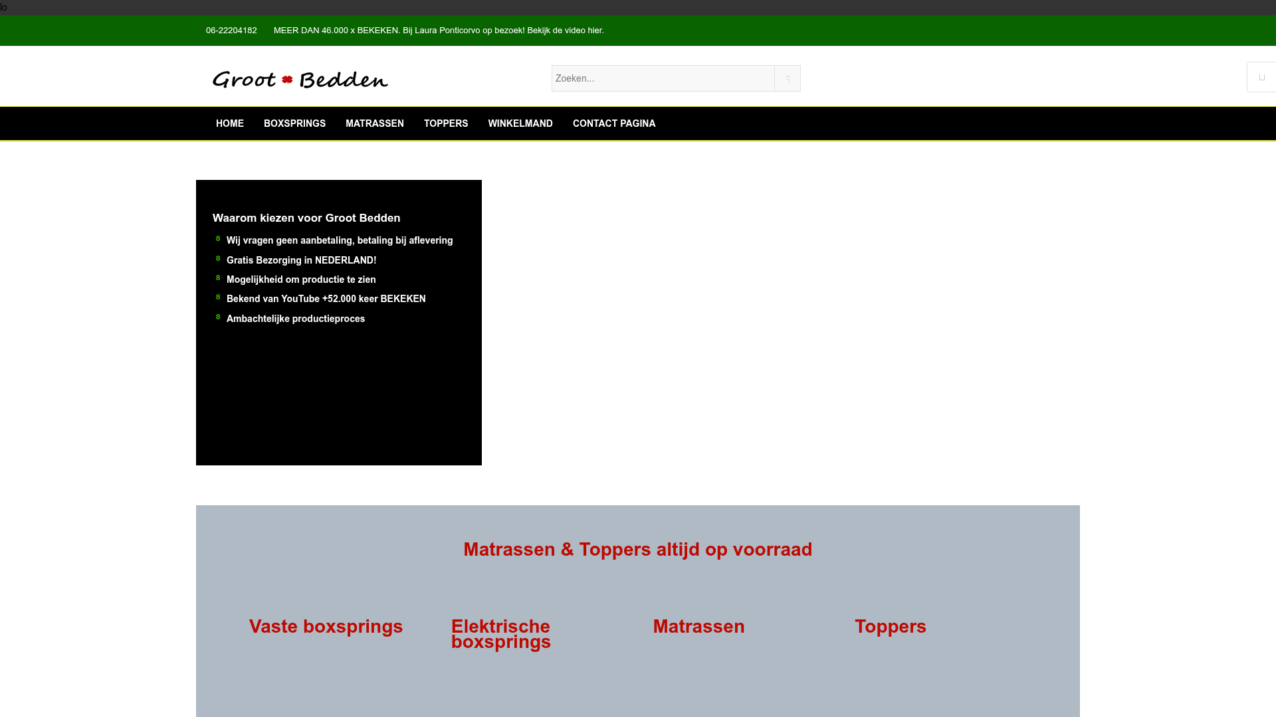Click the search magnifier button

[x=788, y=78]
